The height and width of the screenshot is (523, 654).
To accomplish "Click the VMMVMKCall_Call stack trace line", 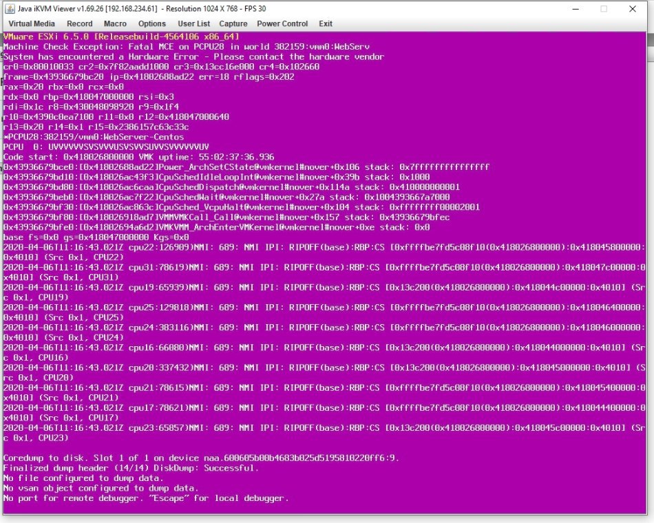I will coord(226,217).
